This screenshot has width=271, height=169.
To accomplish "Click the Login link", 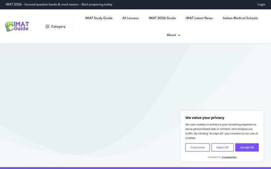I will coord(261,5).
